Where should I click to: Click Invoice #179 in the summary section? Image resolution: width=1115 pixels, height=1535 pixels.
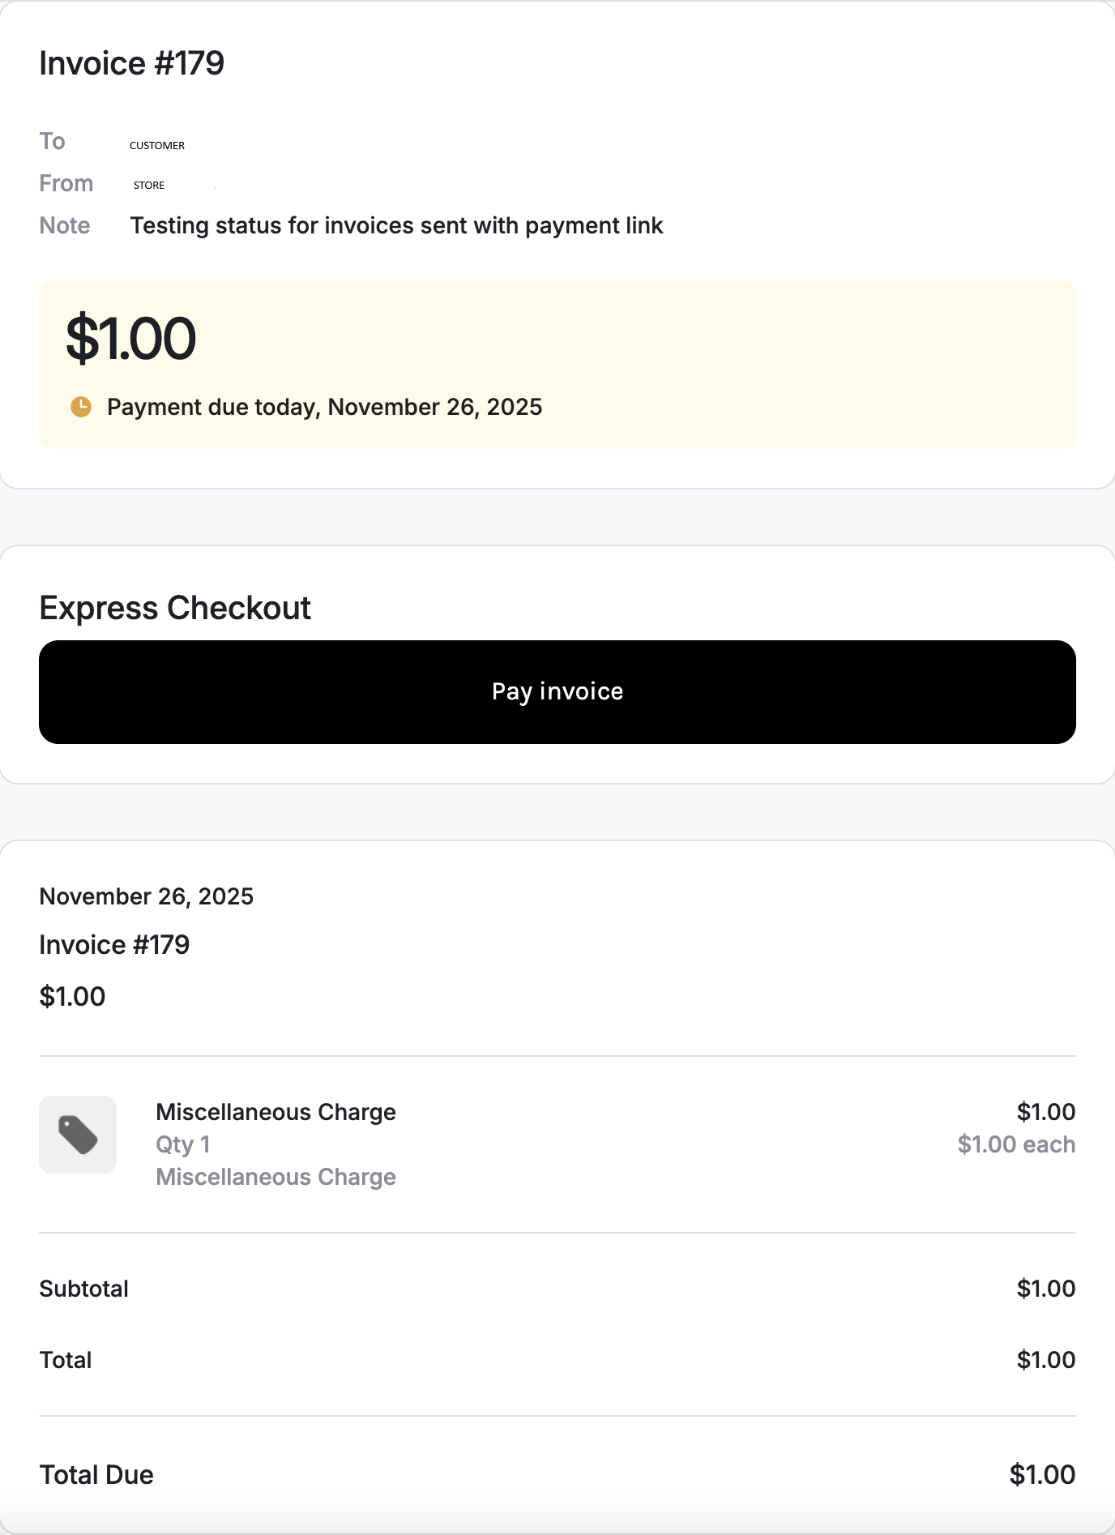(114, 945)
